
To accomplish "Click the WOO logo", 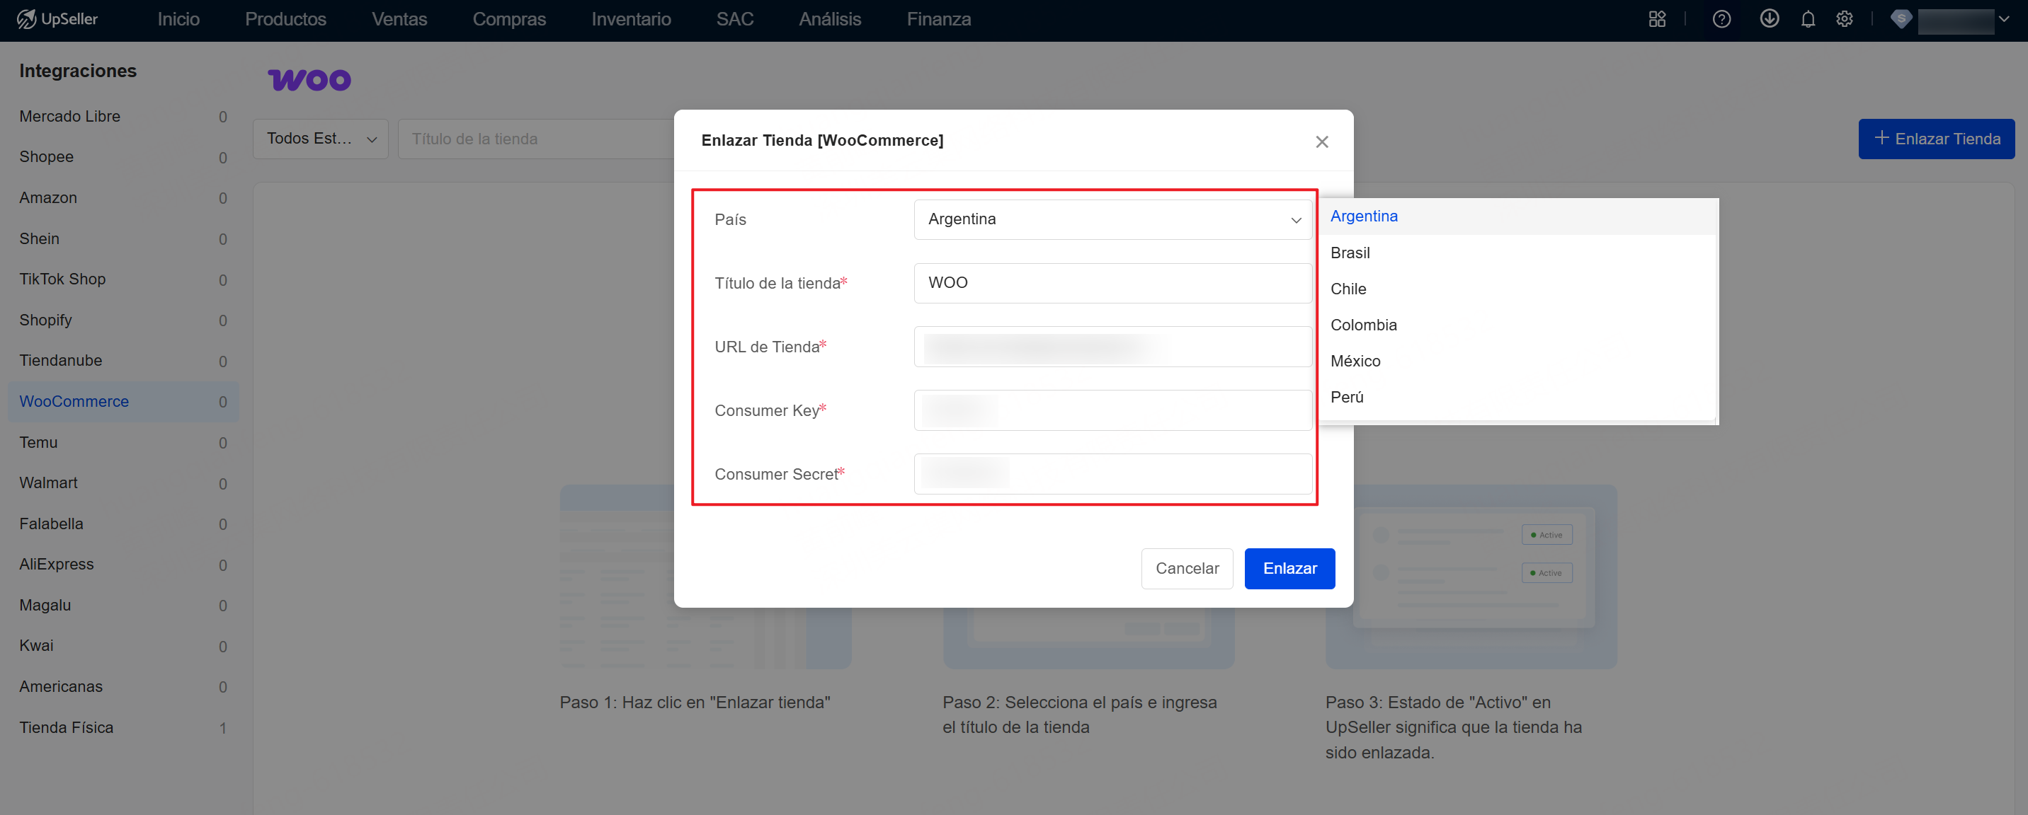I will point(309,79).
